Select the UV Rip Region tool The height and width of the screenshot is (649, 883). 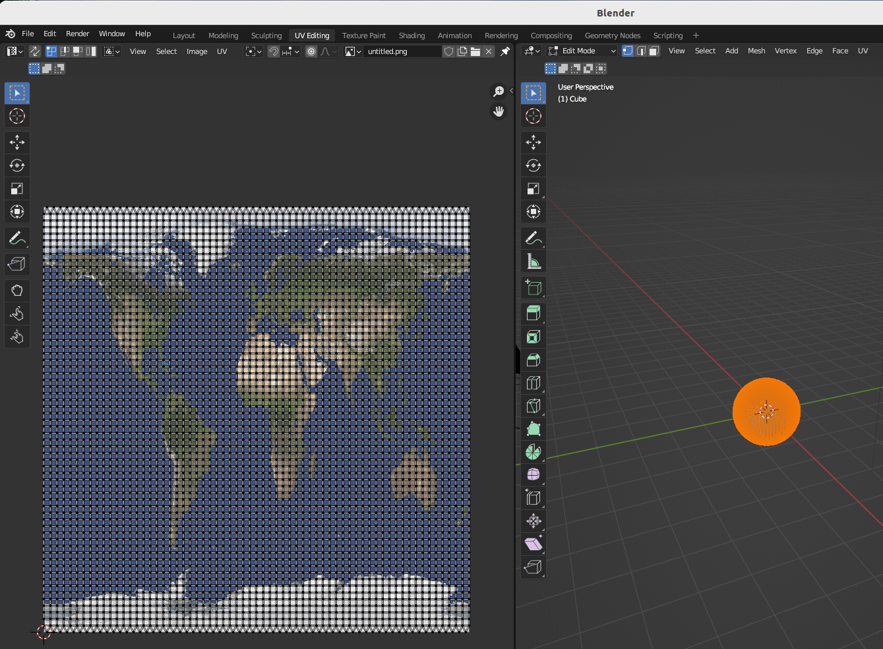(x=17, y=264)
